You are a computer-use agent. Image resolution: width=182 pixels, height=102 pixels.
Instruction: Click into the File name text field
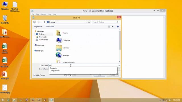pyautogui.click(x=83, y=65)
